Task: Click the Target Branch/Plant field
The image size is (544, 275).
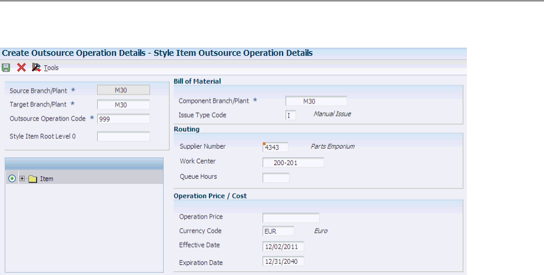Action: [x=124, y=105]
